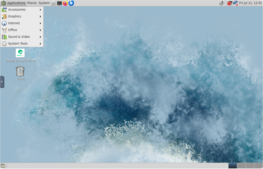Viewport: 263px width, 169px height.
Task: Open the Sound & Video category
Action: point(22,37)
